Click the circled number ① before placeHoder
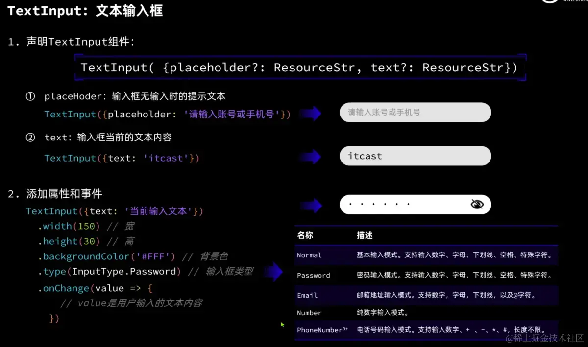The height and width of the screenshot is (347, 588). (30, 96)
